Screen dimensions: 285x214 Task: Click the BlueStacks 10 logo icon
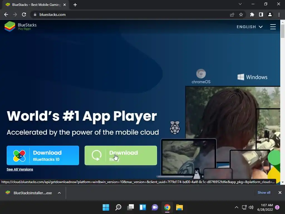tap(19, 156)
